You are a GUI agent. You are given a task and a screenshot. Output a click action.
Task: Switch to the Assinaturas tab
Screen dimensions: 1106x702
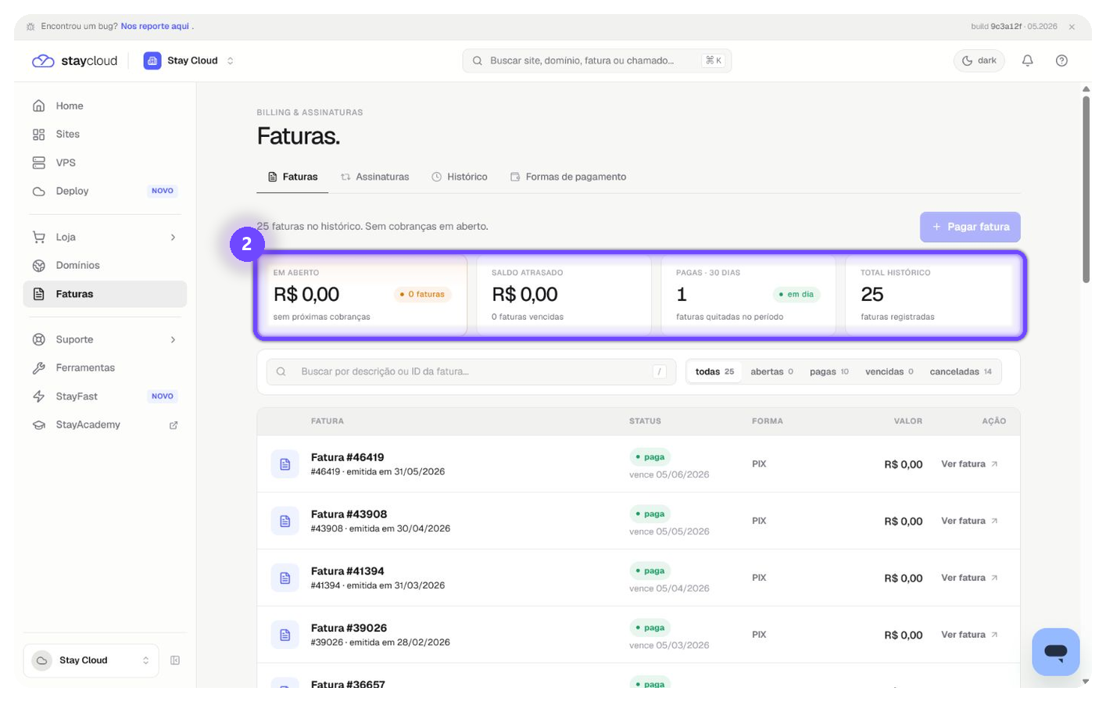[374, 177]
